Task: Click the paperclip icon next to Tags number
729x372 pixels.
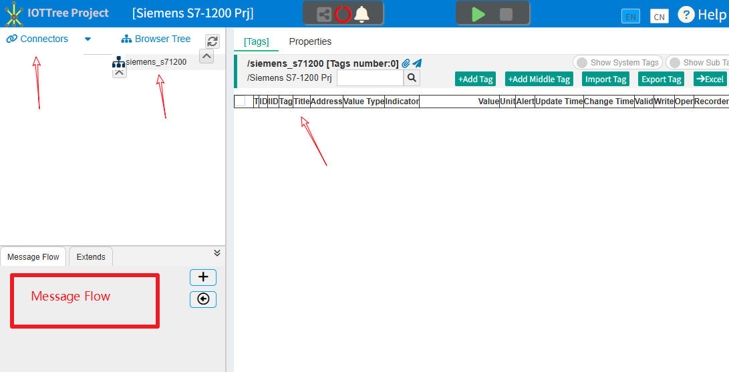Action: (406, 63)
